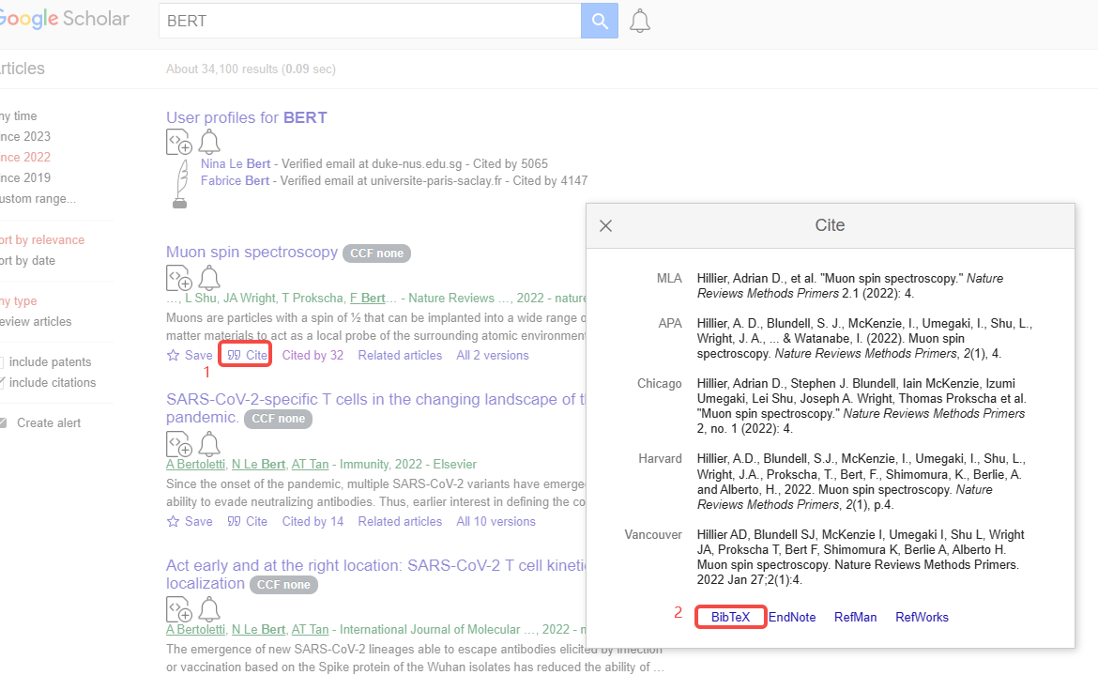Click the code-plus icon under Muon spin spectroscopy
Image resolution: width=1098 pixels, height=675 pixels.
[179, 278]
